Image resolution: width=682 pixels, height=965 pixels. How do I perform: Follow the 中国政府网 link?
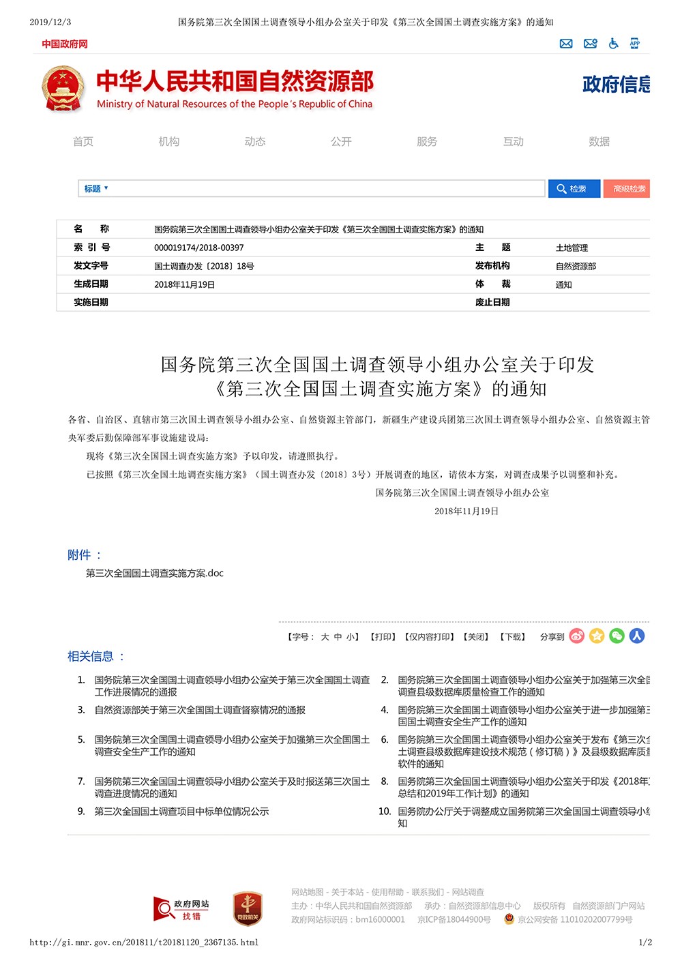(65, 44)
